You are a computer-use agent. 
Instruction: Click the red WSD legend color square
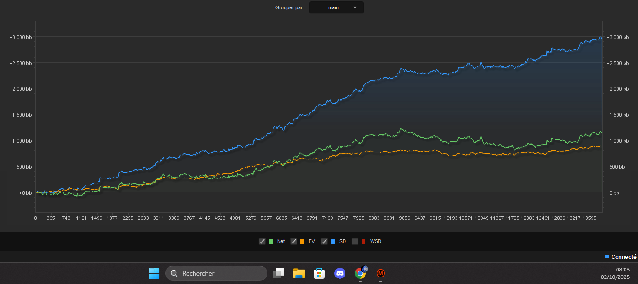coord(364,241)
